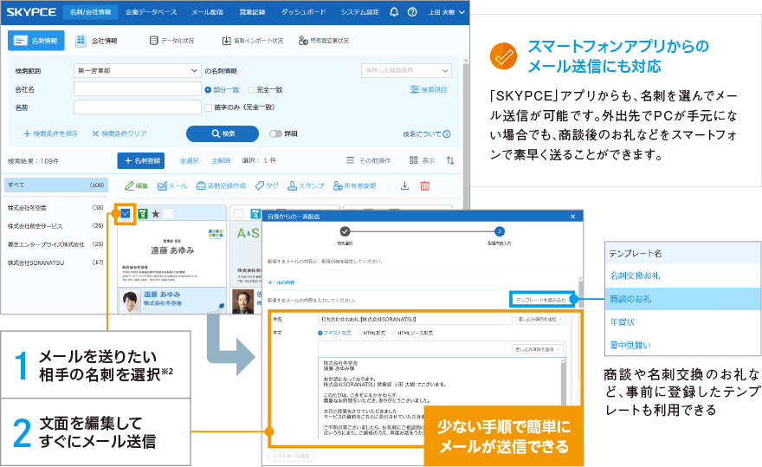Viewport: 762px width, 467px height.
Task: Click テストメール送信 button in dialog
Action: [291, 456]
